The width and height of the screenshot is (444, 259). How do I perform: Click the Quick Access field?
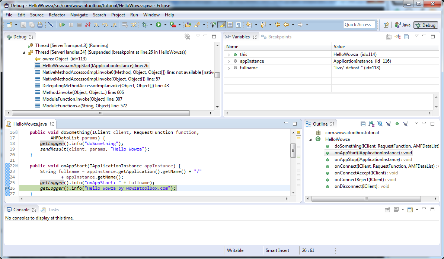coord(358,24)
